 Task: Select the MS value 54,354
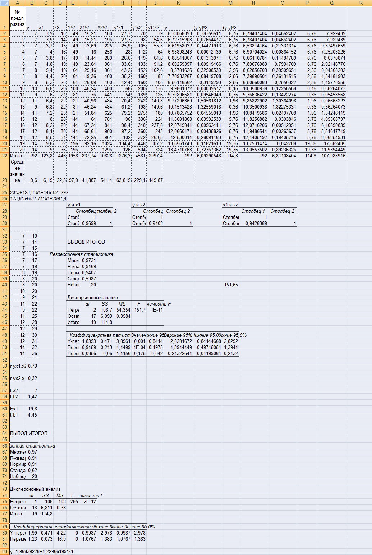[122, 310]
